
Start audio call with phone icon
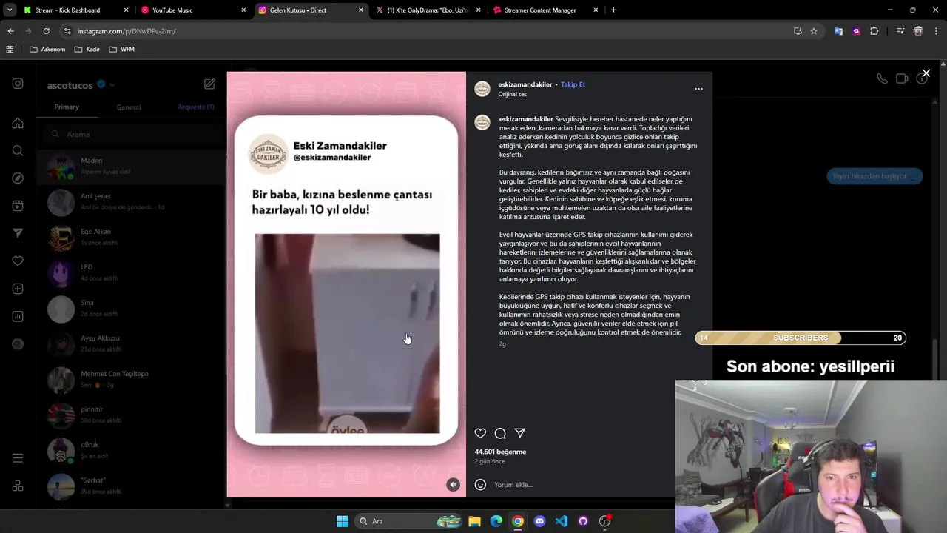click(x=882, y=78)
